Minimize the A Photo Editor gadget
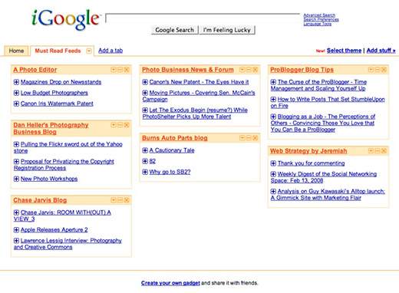 (120, 70)
